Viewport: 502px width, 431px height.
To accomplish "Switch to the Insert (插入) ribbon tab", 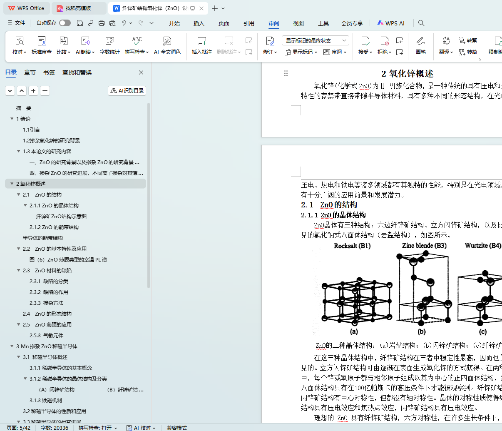I will tap(199, 23).
